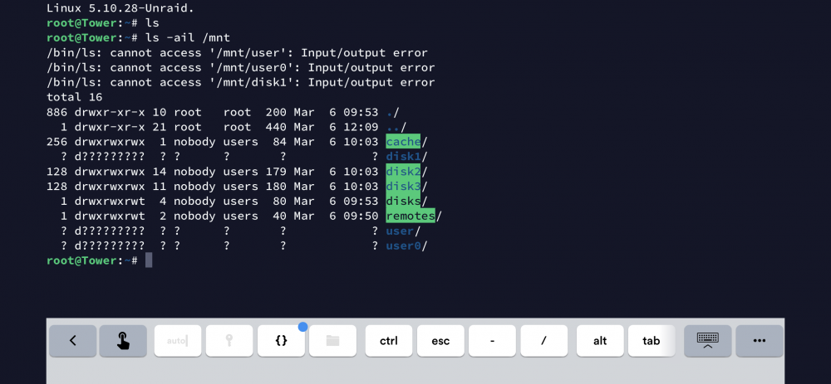Click the '/mnt/user0' error message line
The height and width of the screenshot is (384, 831).
tap(241, 68)
